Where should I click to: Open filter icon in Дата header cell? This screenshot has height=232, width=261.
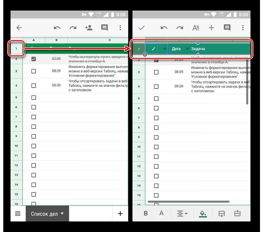click(x=187, y=49)
